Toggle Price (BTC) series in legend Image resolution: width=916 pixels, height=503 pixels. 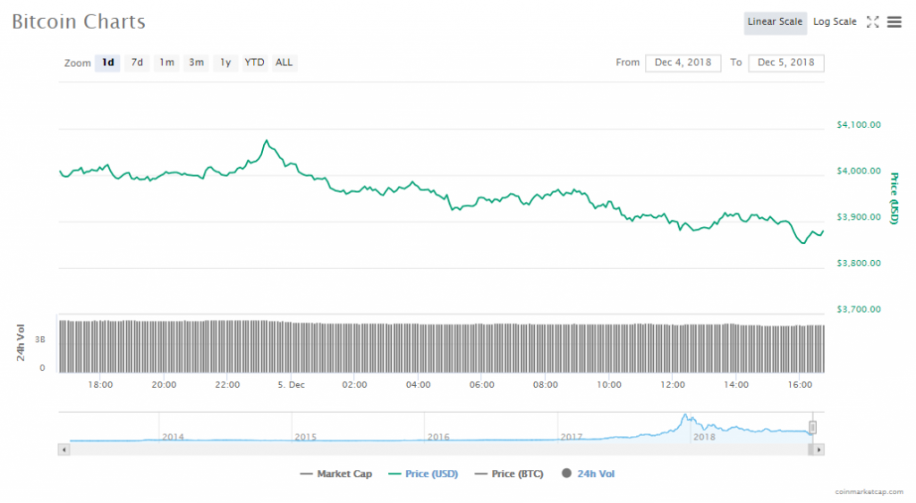[509, 474]
